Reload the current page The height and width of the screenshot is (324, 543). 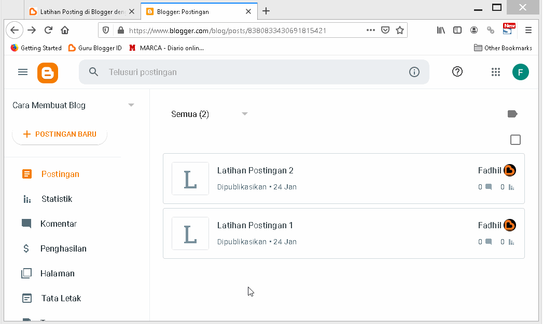(x=48, y=30)
